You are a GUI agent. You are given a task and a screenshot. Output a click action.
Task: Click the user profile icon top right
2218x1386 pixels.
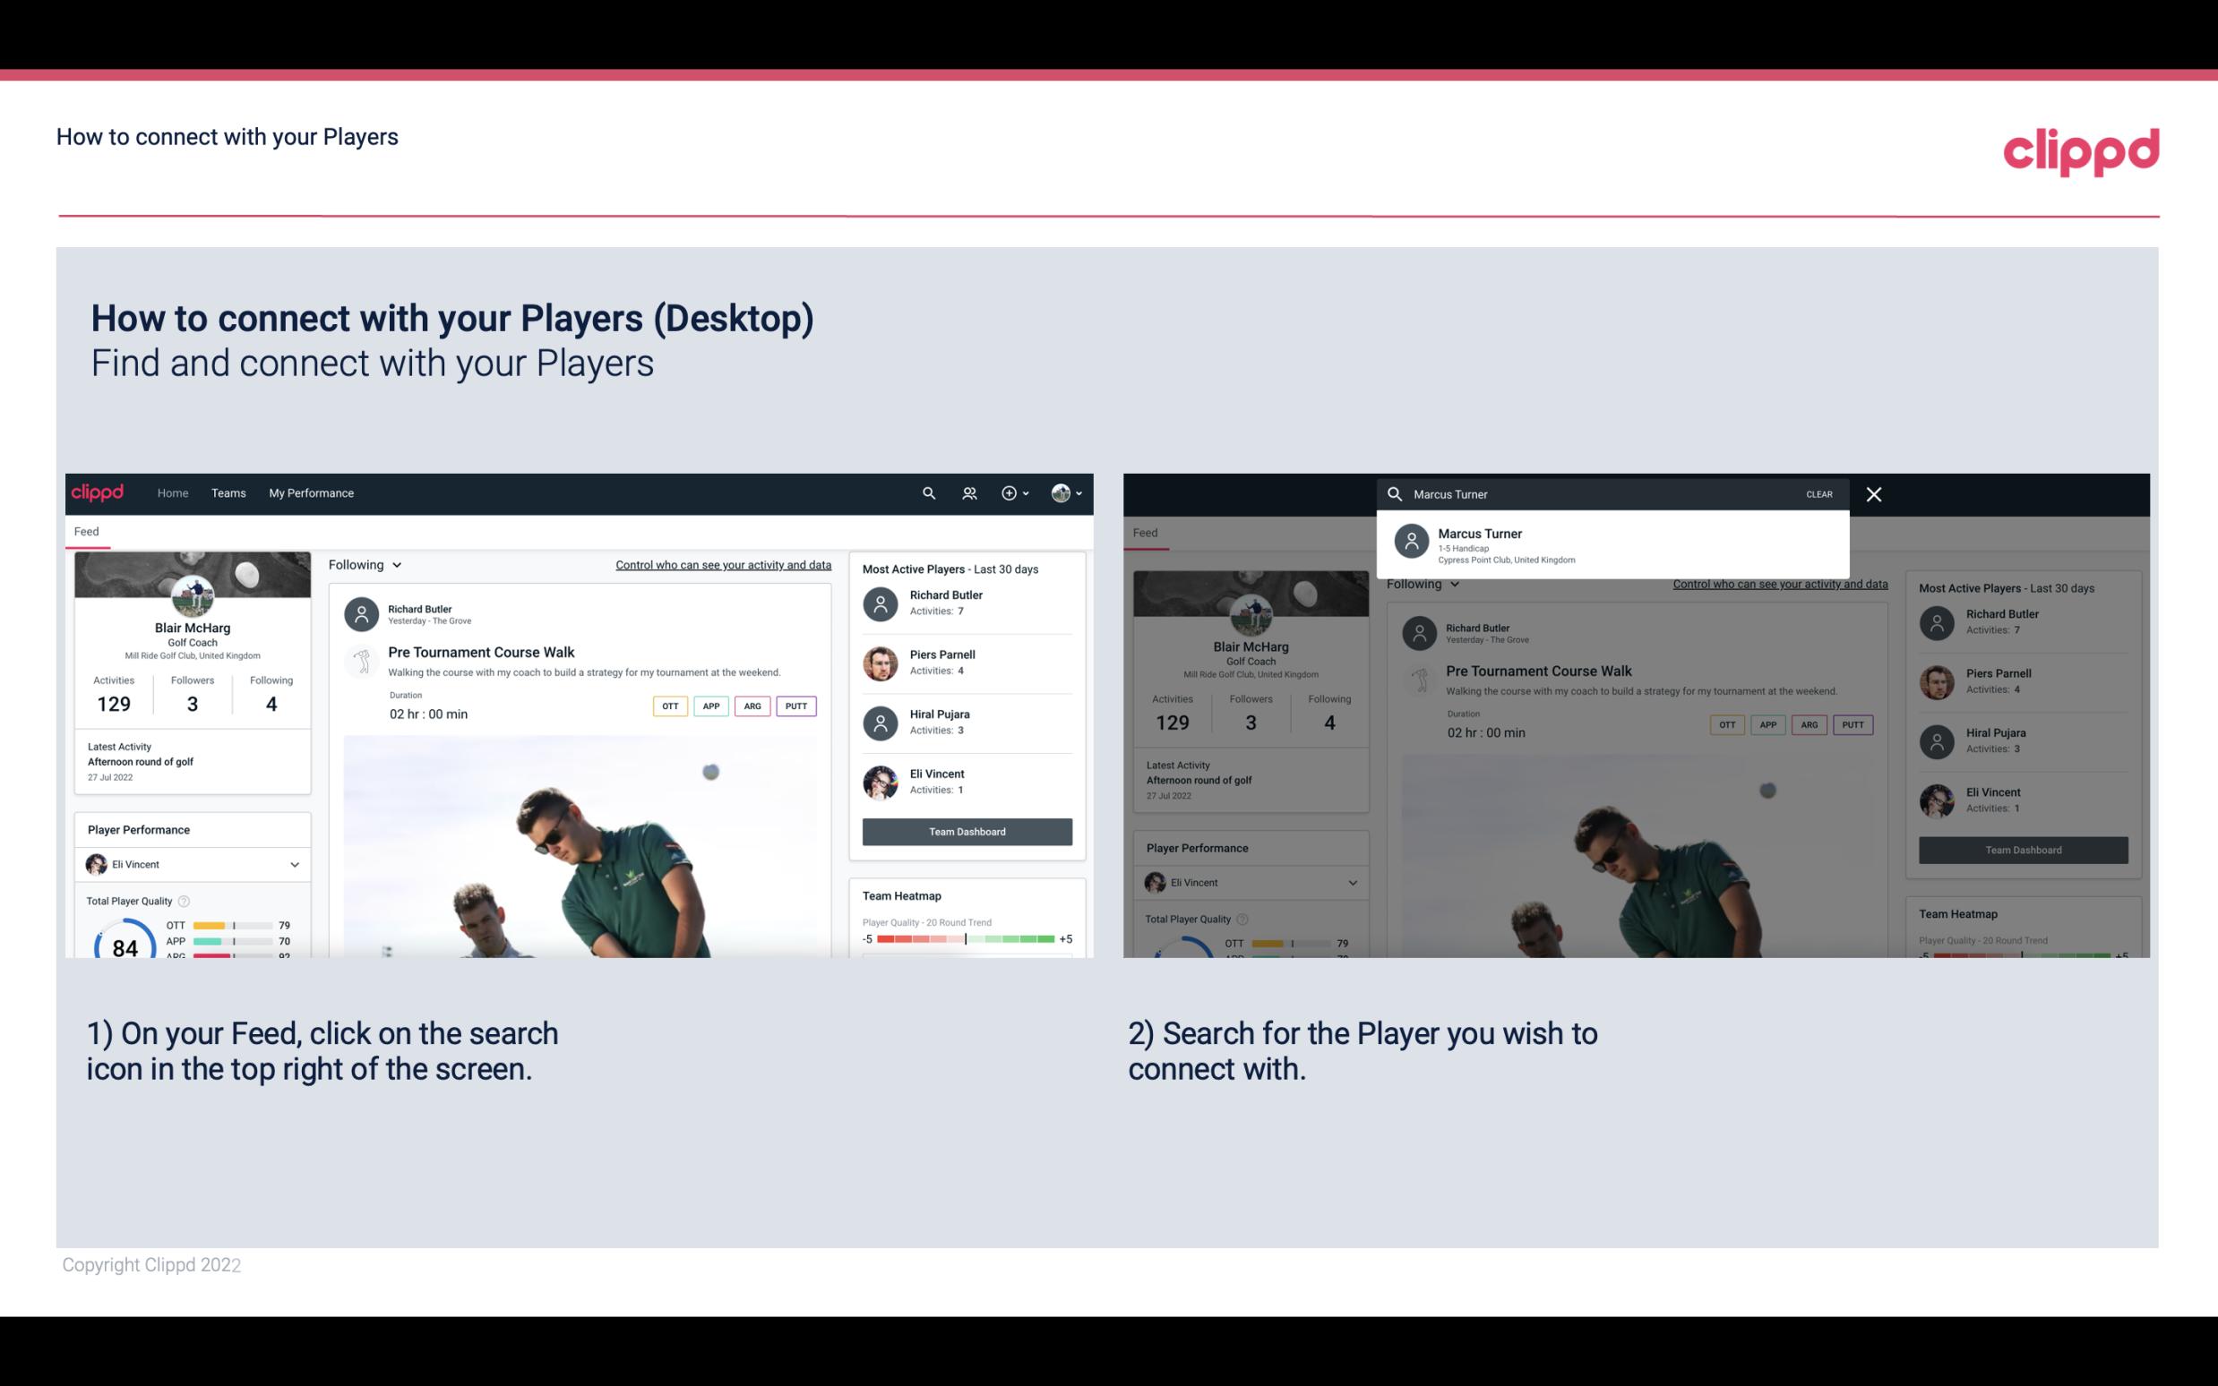pyautogui.click(x=1062, y=493)
